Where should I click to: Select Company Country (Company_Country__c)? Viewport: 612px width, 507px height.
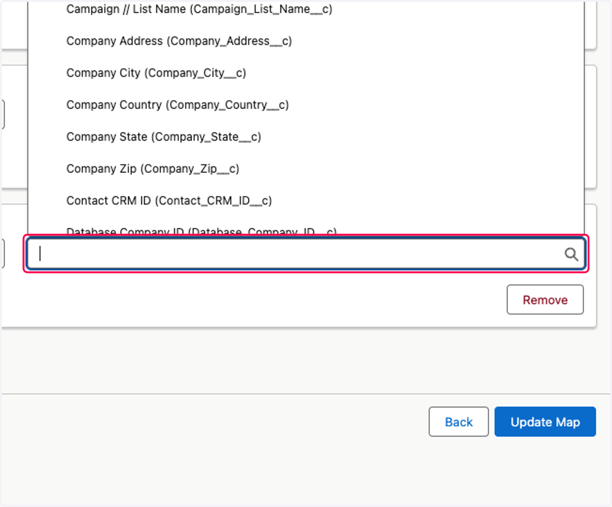(x=306, y=104)
